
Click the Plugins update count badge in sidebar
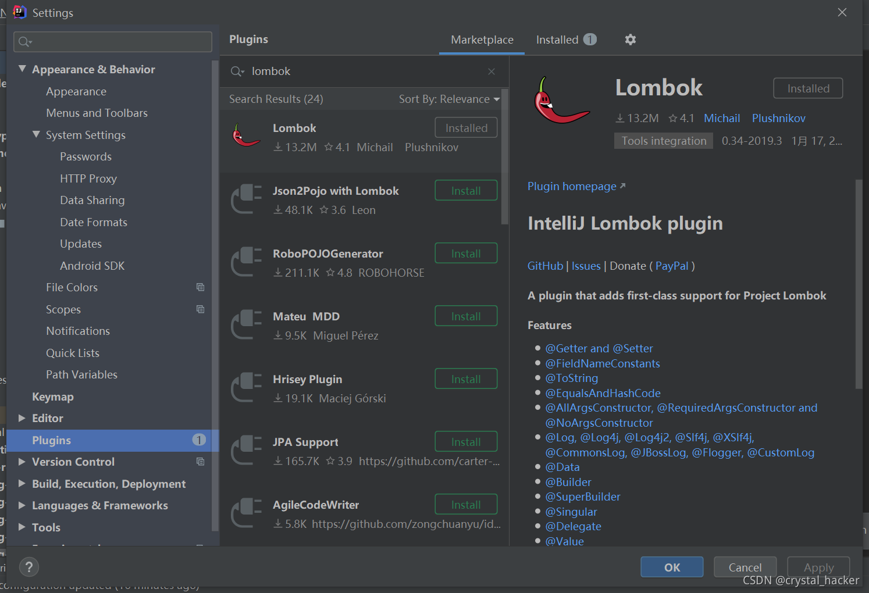pyautogui.click(x=199, y=440)
